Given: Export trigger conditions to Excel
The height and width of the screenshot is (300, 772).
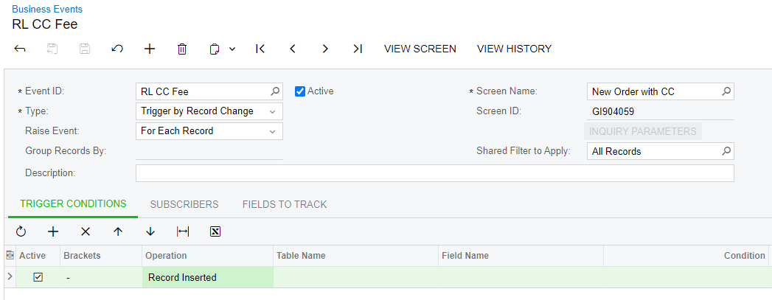Looking at the screenshot, I should (x=215, y=231).
